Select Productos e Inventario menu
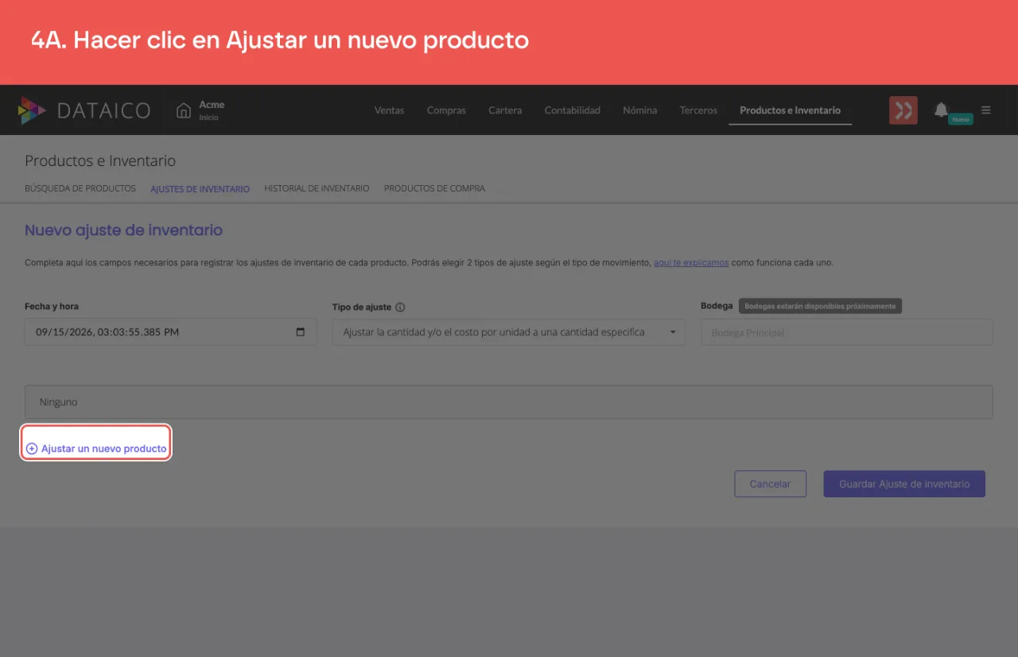1018x657 pixels. coord(790,110)
